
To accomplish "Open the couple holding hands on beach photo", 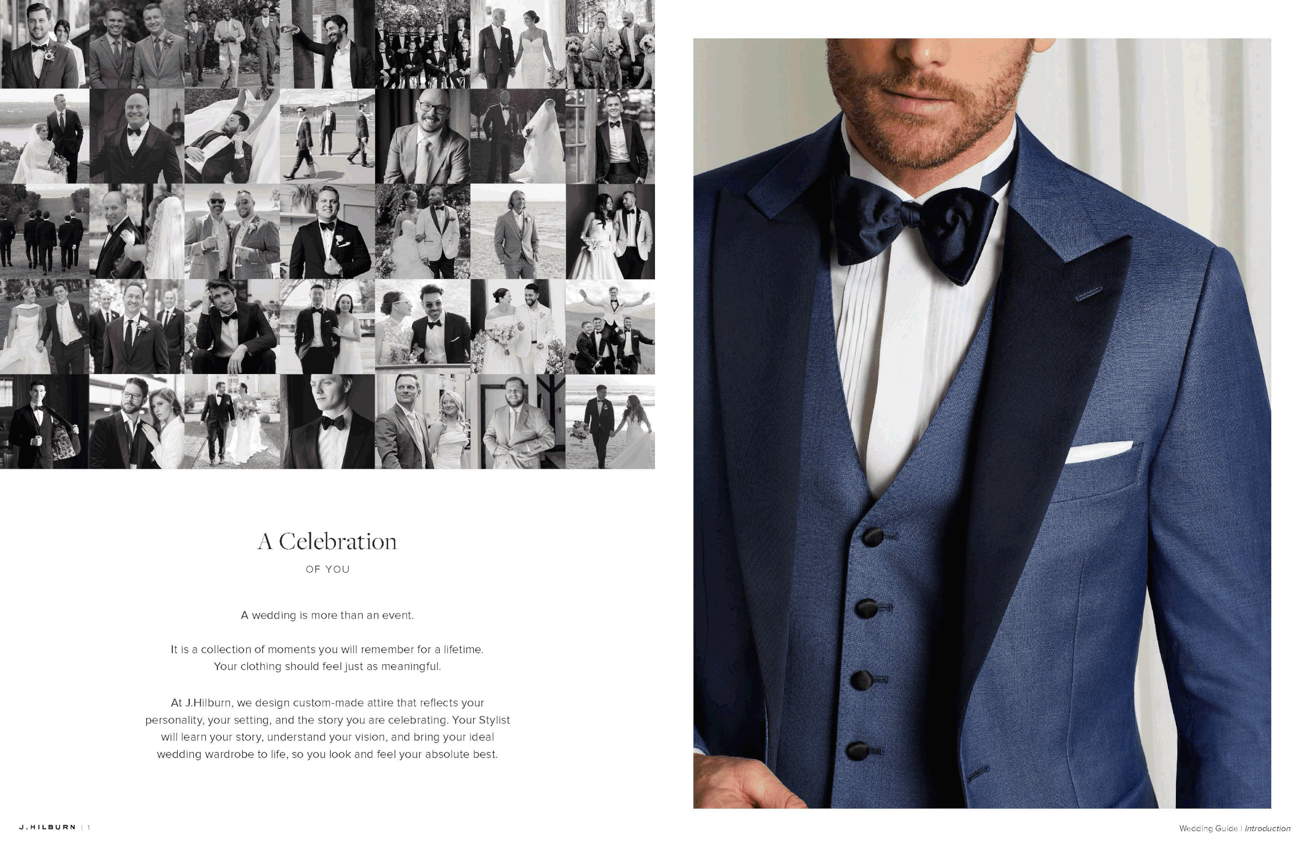I will coord(609,422).
